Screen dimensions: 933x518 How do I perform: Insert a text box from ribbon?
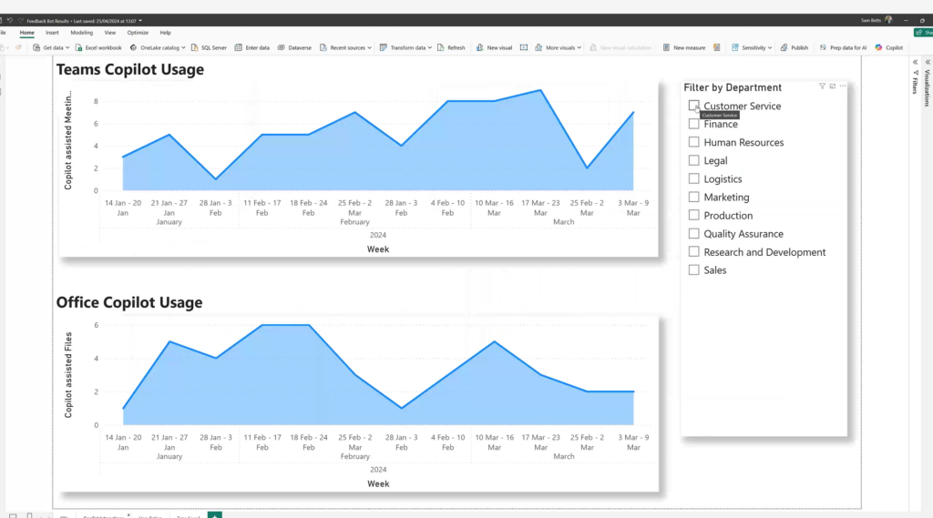524,47
